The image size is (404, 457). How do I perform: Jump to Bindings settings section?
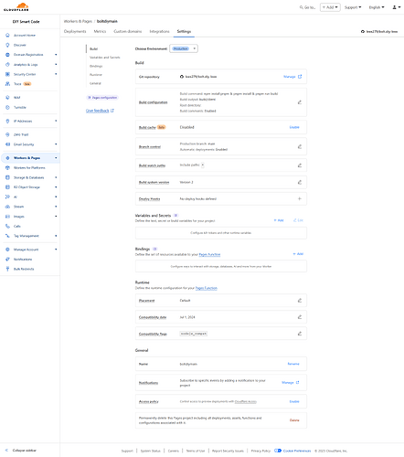(96, 66)
